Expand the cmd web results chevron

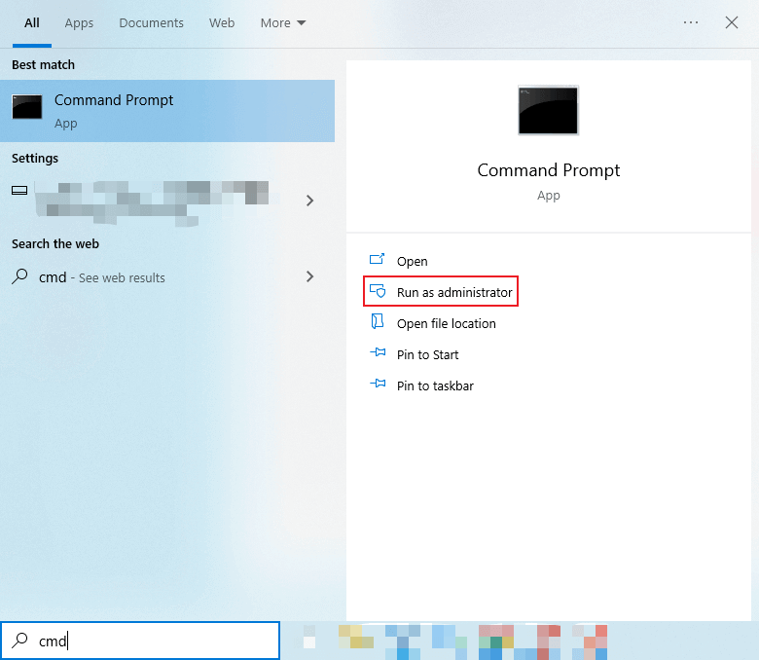309,276
